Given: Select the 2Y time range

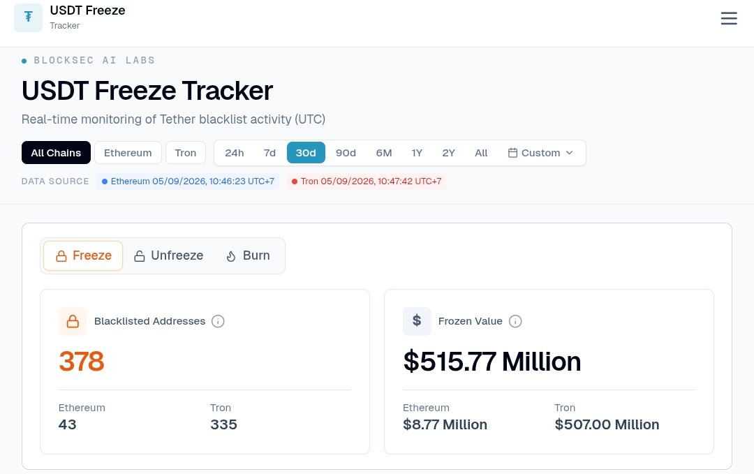Looking at the screenshot, I should pyautogui.click(x=449, y=153).
